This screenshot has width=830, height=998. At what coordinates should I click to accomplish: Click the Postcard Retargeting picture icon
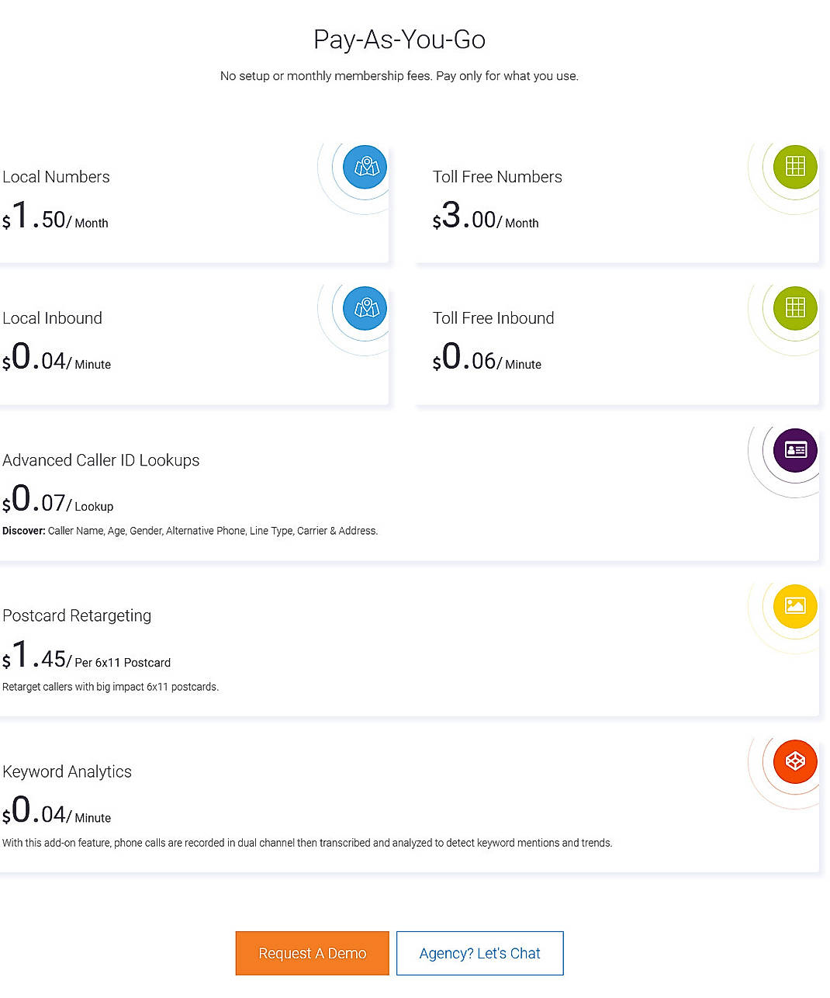tap(794, 607)
